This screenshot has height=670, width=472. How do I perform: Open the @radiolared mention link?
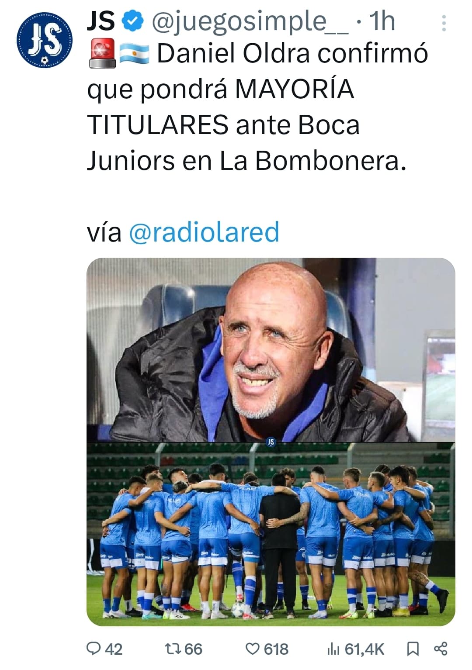pyautogui.click(x=204, y=231)
